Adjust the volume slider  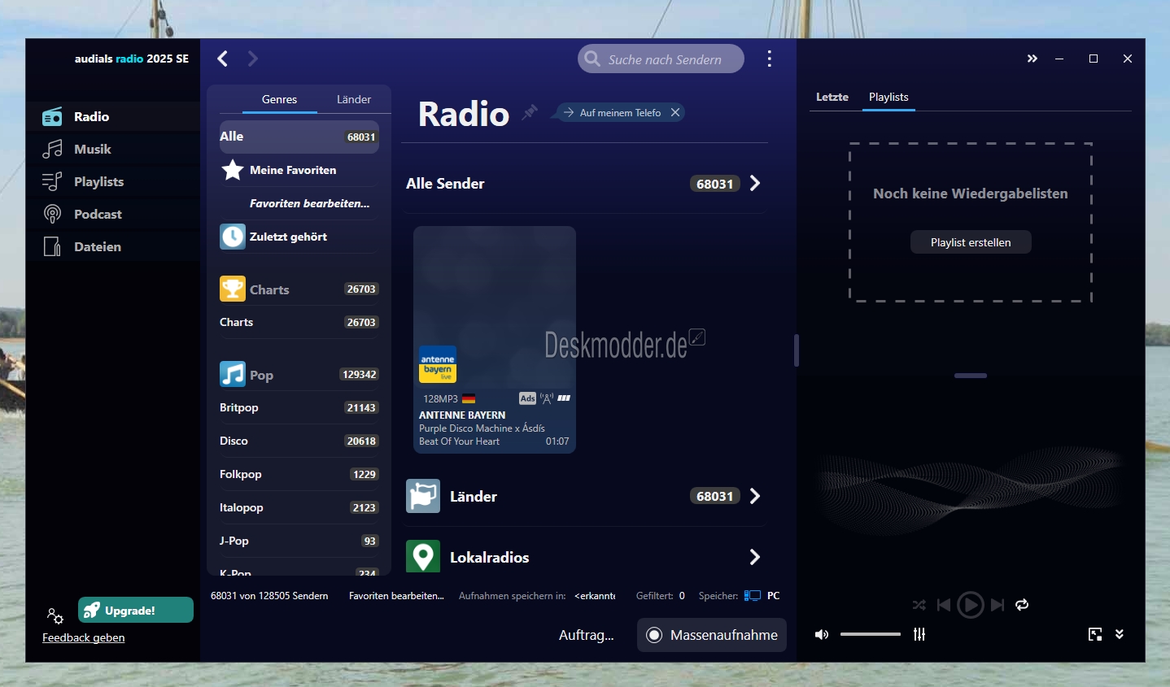coord(870,634)
